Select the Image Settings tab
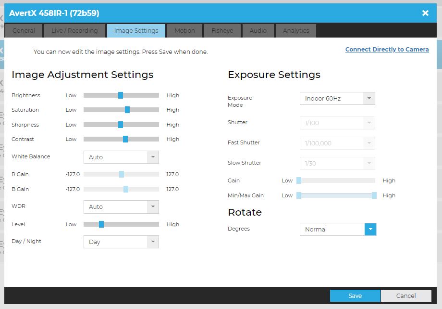 coord(136,30)
